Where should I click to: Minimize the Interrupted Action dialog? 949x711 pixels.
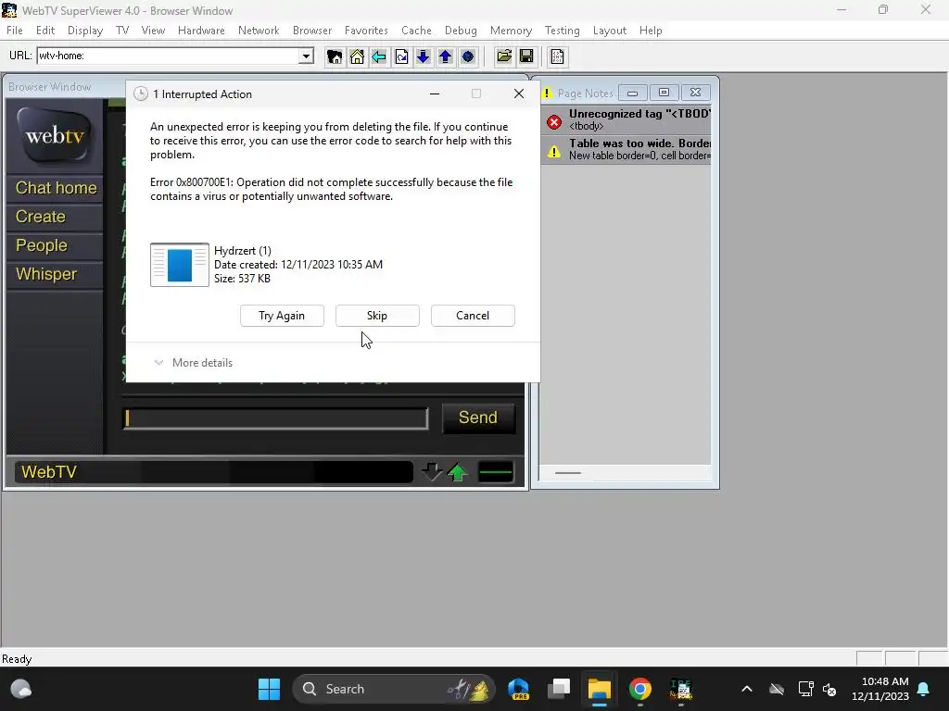pos(435,94)
